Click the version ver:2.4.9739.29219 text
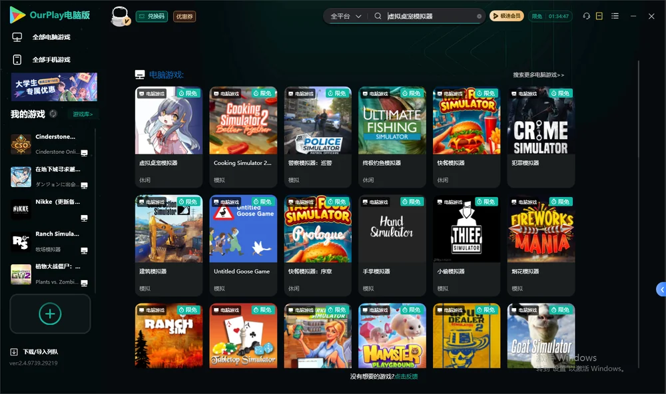Viewport: 666px width, 394px height. 33,363
